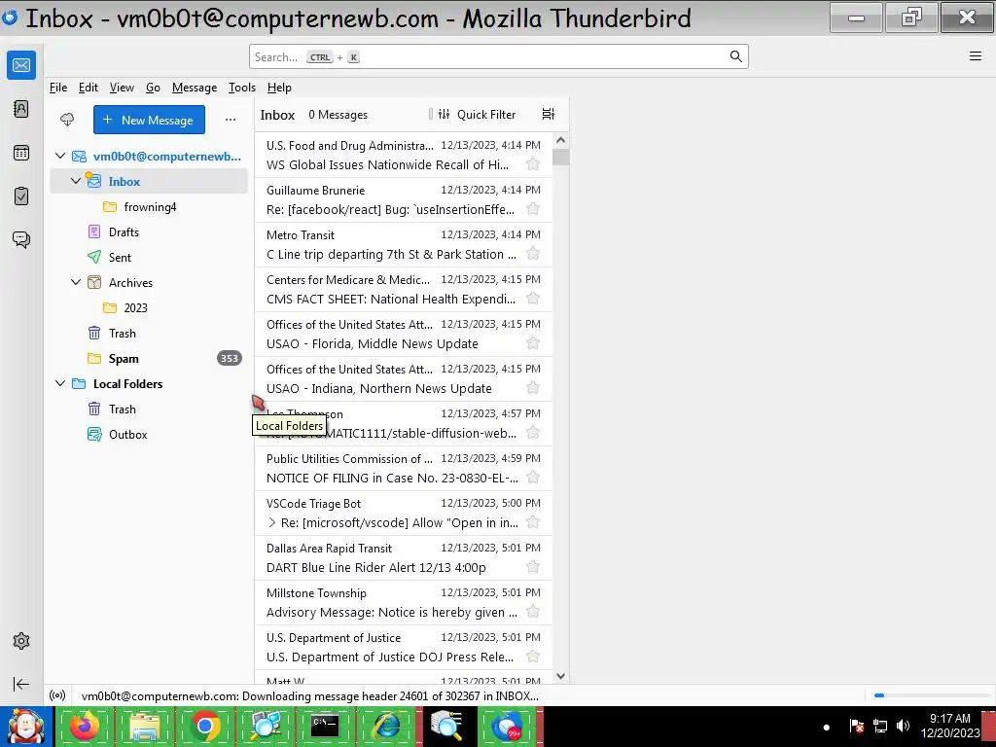This screenshot has width=996, height=747.
Task: Collapse the spaces toolbar
Action: point(21,684)
